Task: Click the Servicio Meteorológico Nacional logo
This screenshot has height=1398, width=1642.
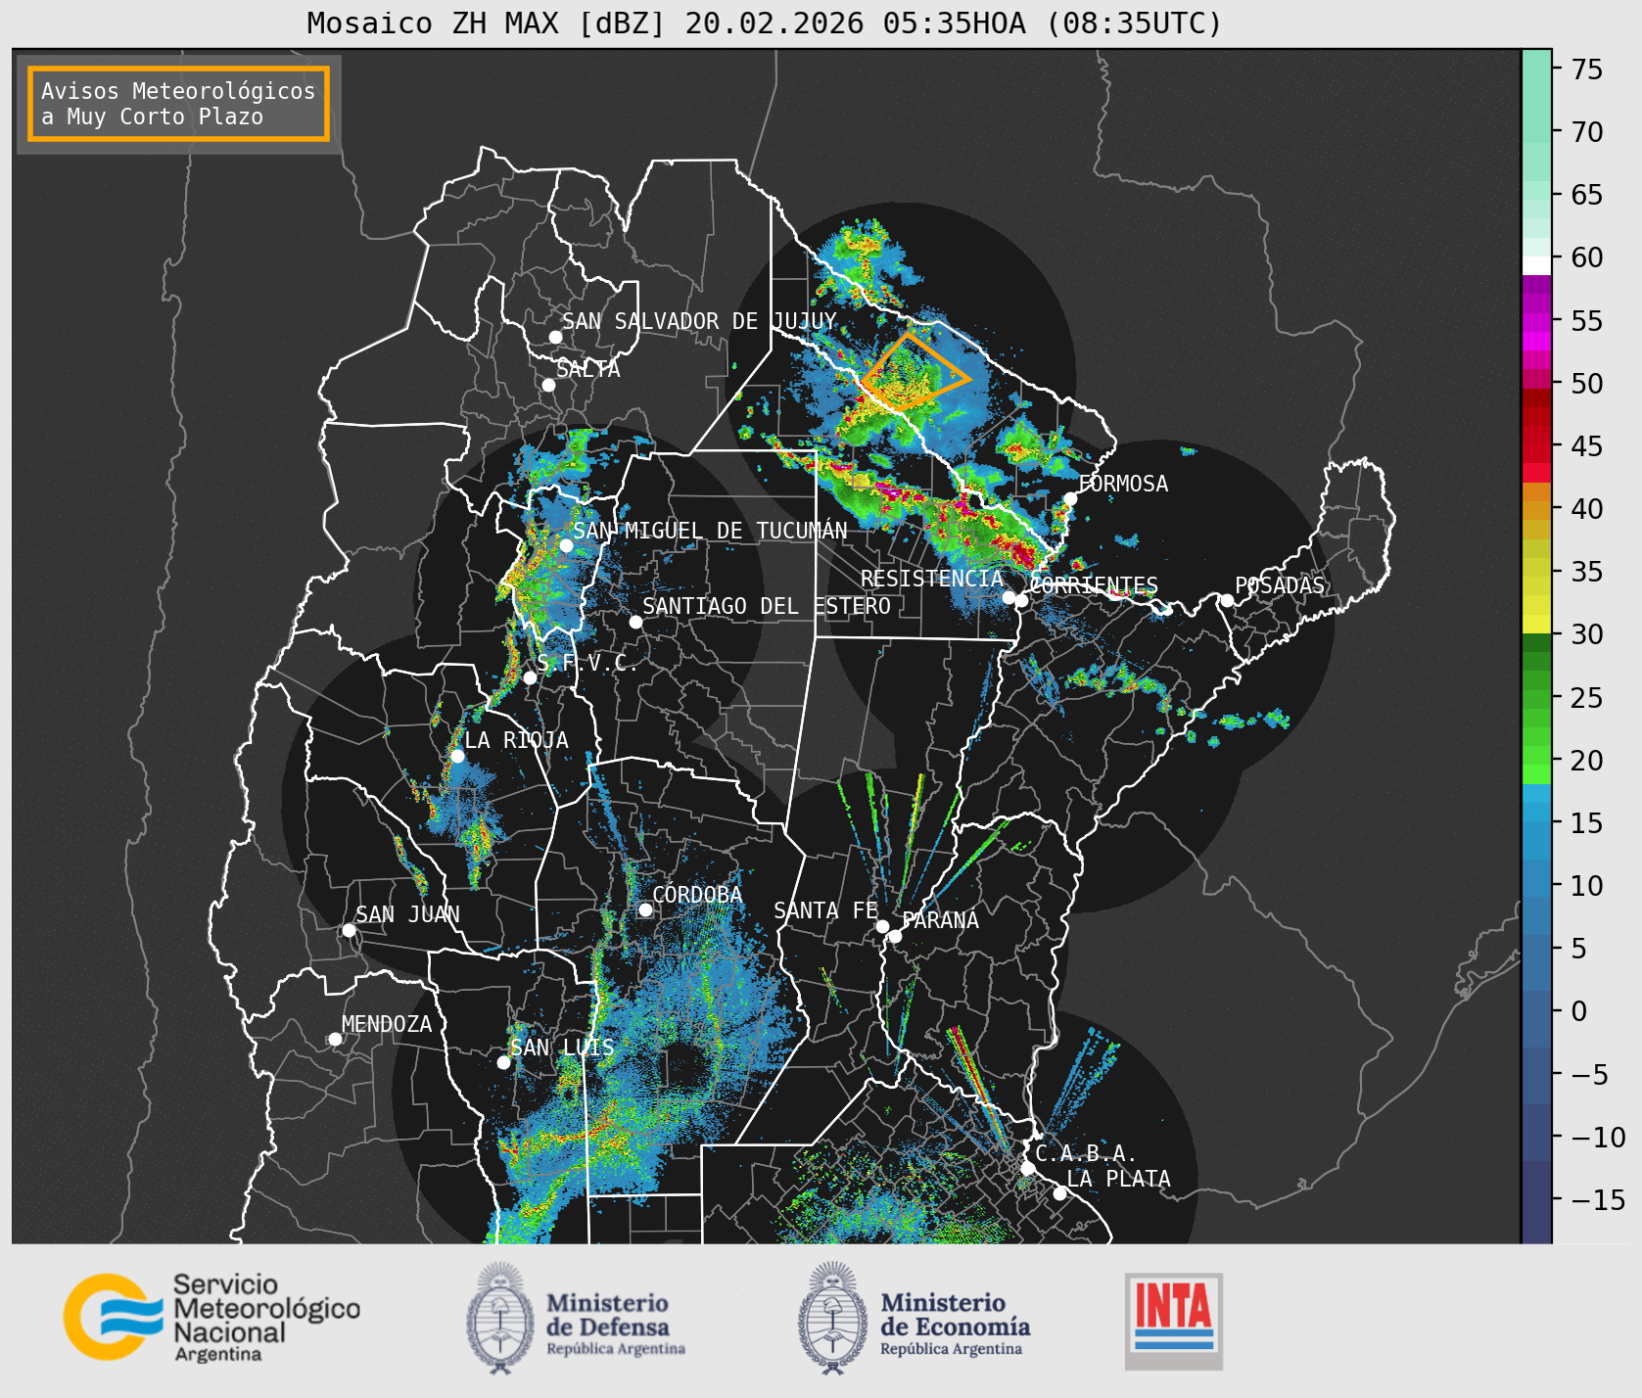Action: point(212,1317)
